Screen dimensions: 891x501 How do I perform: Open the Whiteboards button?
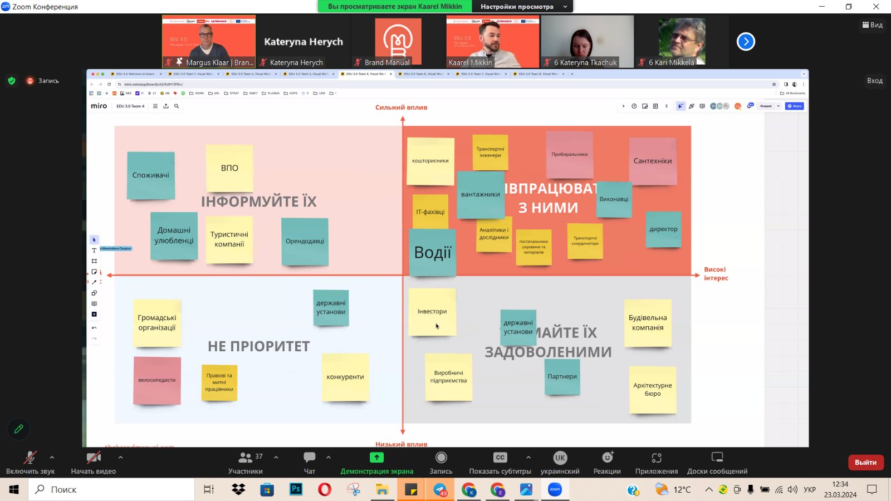click(717, 463)
